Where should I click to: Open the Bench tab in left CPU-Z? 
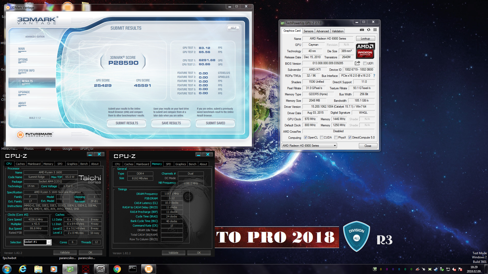pyautogui.click(x=84, y=164)
